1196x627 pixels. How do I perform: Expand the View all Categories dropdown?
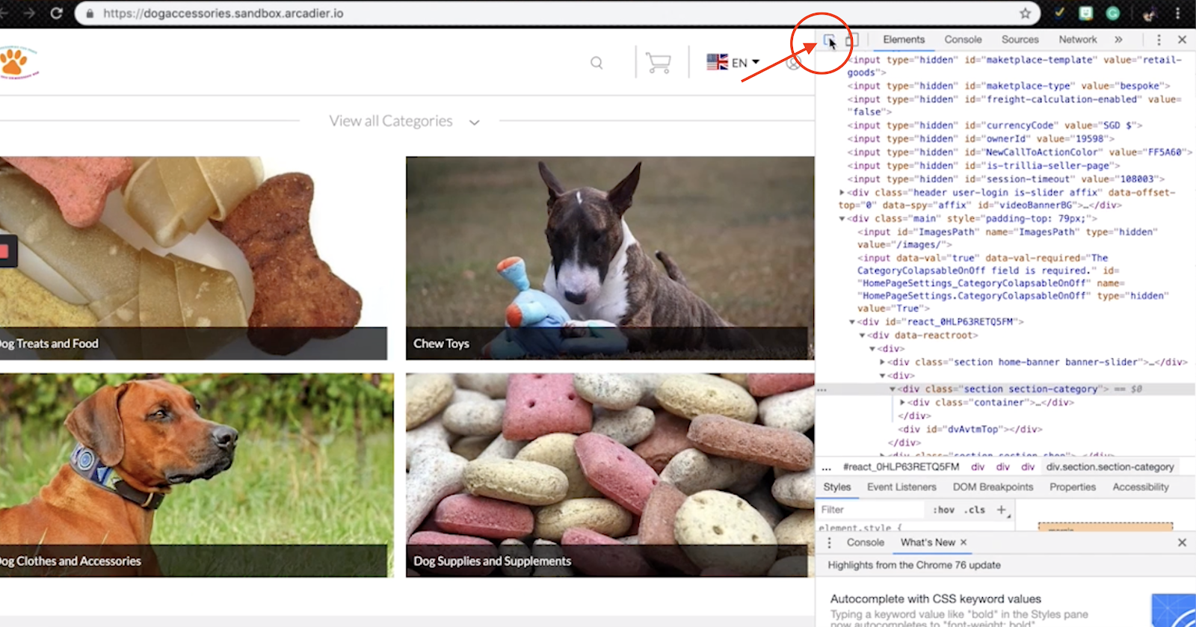[x=404, y=121]
